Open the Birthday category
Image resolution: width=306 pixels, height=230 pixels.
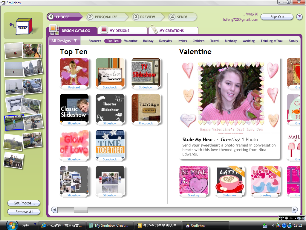point(231,41)
